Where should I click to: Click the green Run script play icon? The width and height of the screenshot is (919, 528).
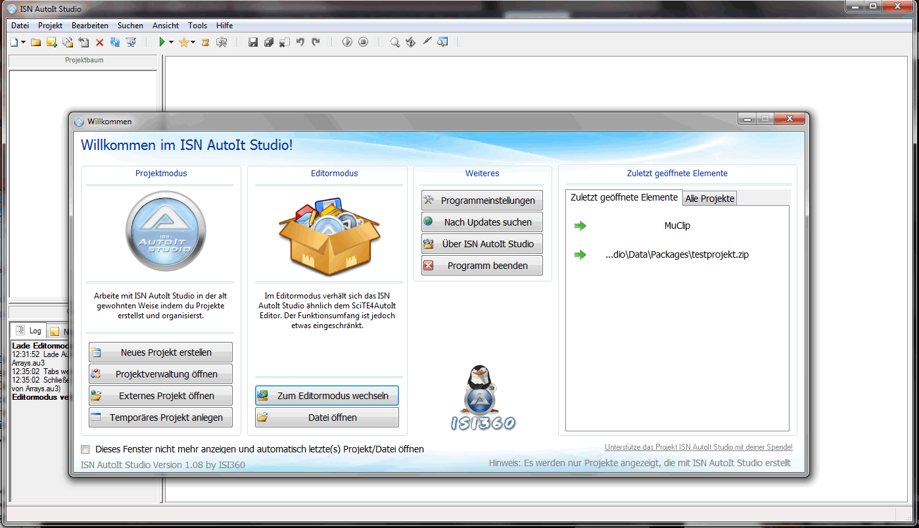tap(162, 42)
